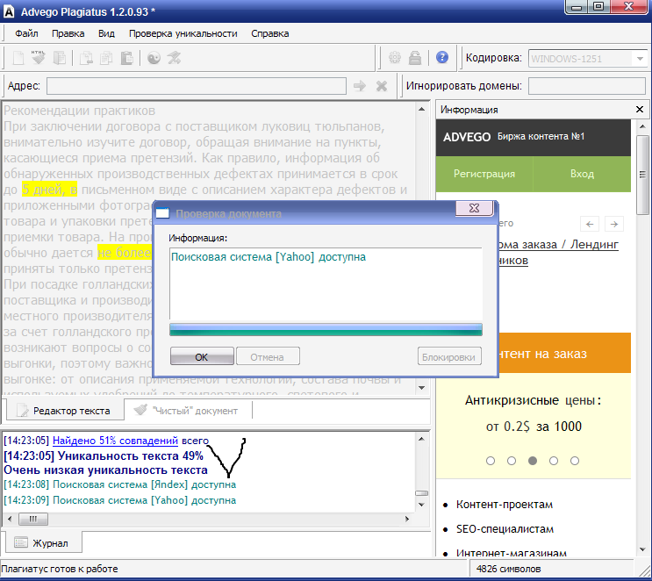The image size is (652, 581).
Task: Open the Правка menu
Action: click(68, 33)
